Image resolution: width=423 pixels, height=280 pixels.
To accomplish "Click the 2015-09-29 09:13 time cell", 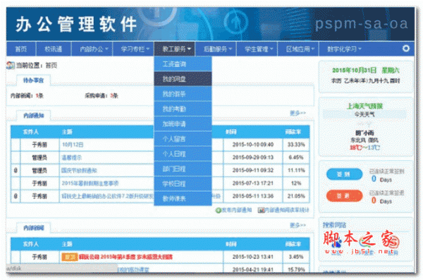I will (253, 157).
